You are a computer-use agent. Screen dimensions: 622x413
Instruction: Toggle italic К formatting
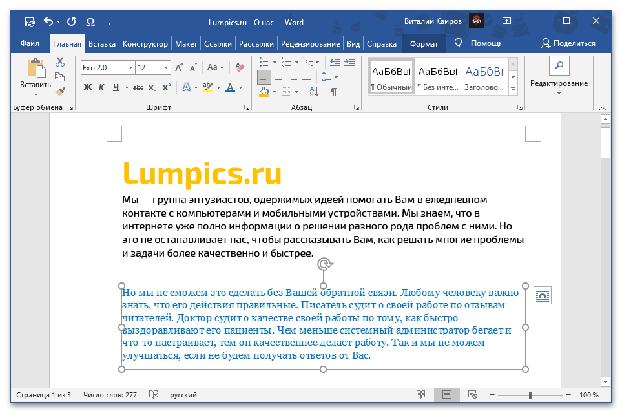101,87
